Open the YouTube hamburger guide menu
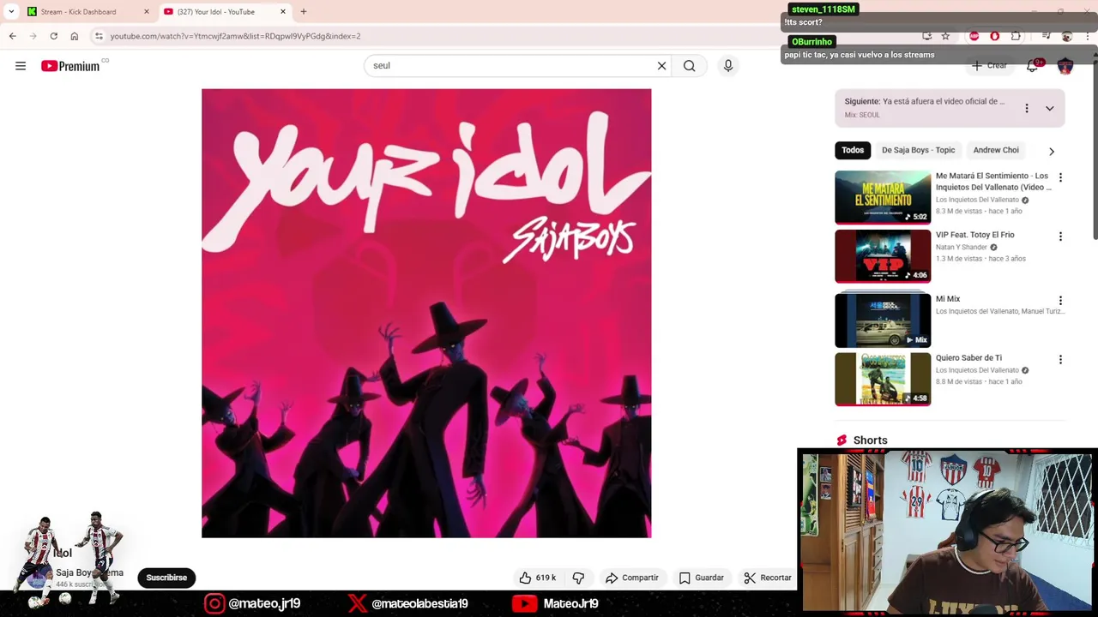The width and height of the screenshot is (1098, 617). coord(21,66)
